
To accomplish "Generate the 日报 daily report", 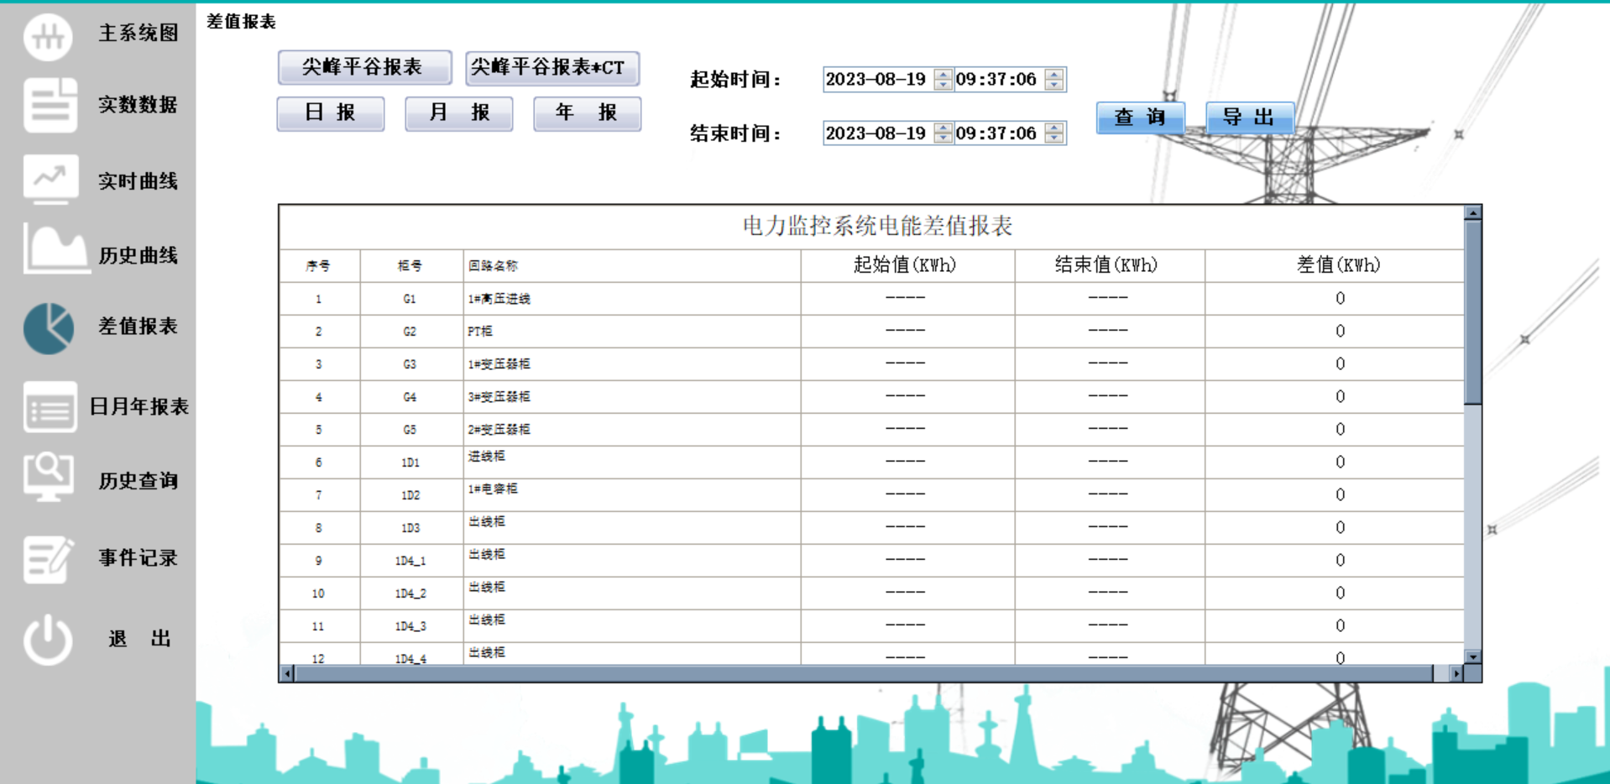I will pyautogui.click(x=330, y=113).
